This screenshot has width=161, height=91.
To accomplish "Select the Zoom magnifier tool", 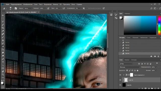I will point(3,75).
